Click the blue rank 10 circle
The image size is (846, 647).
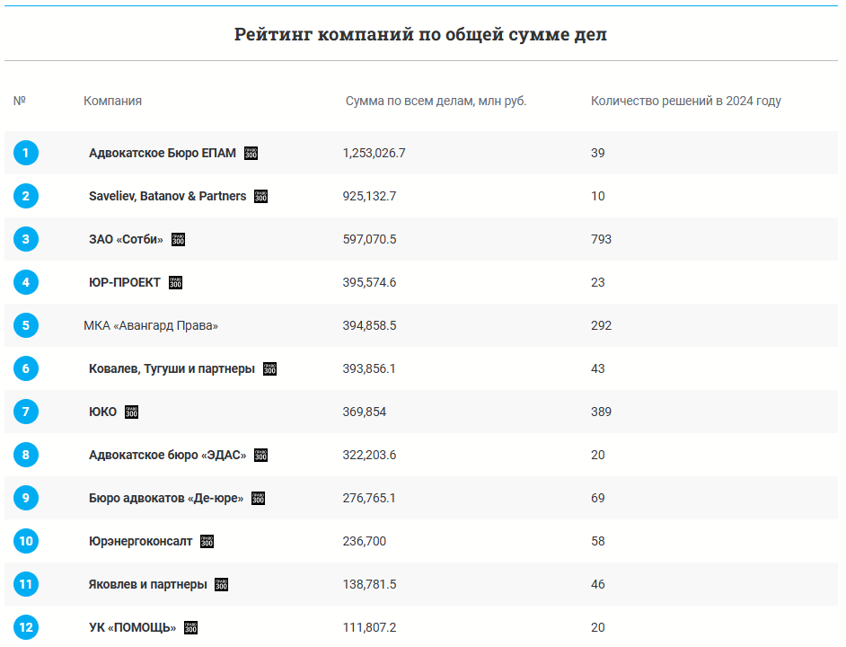(x=26, y=541)
